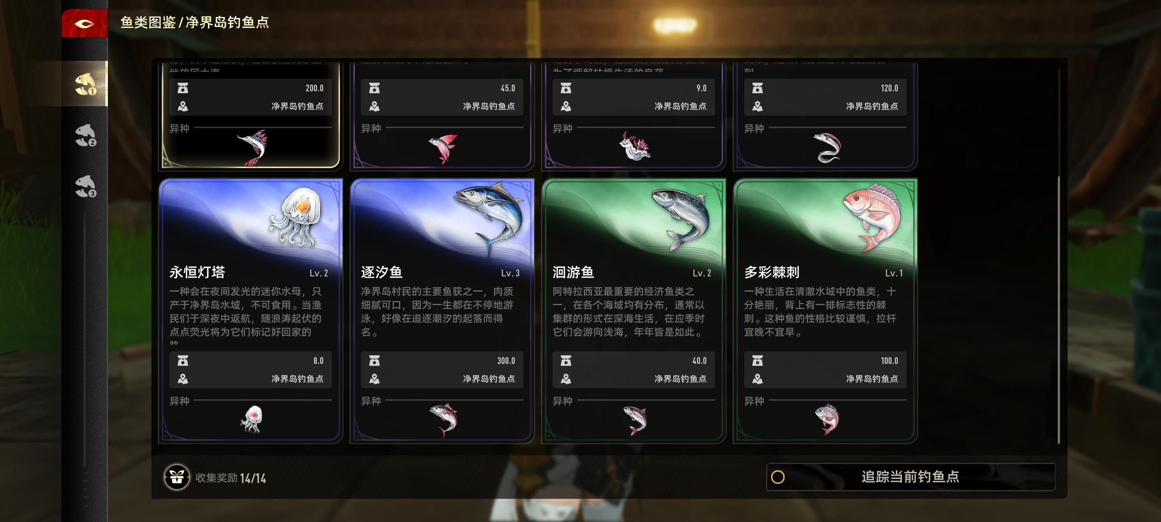1161x522 pixels.
Task: Select the 逐汐鱼 fish card
Action: point(442,311)
